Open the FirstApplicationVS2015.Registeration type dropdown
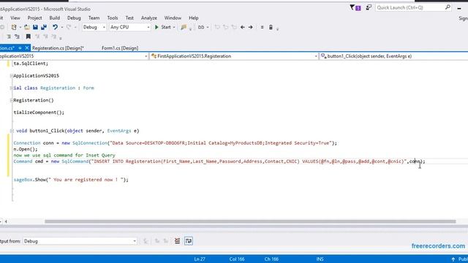The image size is (468, 263). pos(234,56)
